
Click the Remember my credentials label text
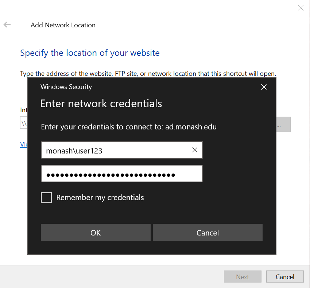100,198
